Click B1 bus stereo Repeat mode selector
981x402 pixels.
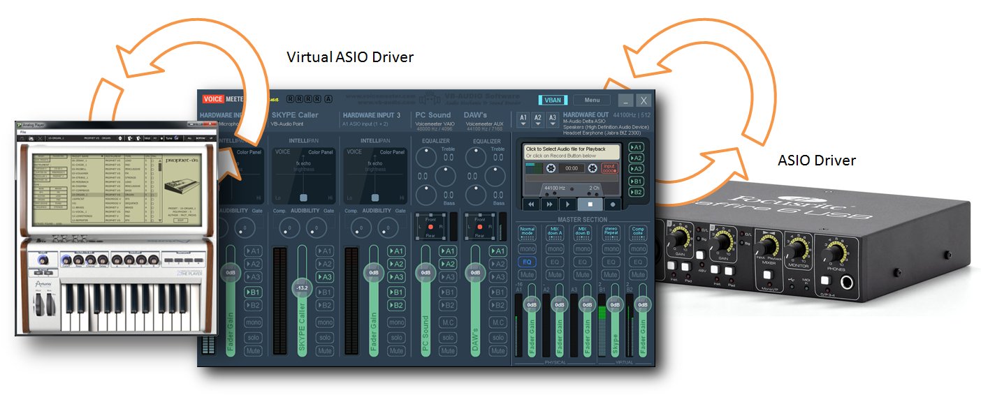tap(611, 232)
